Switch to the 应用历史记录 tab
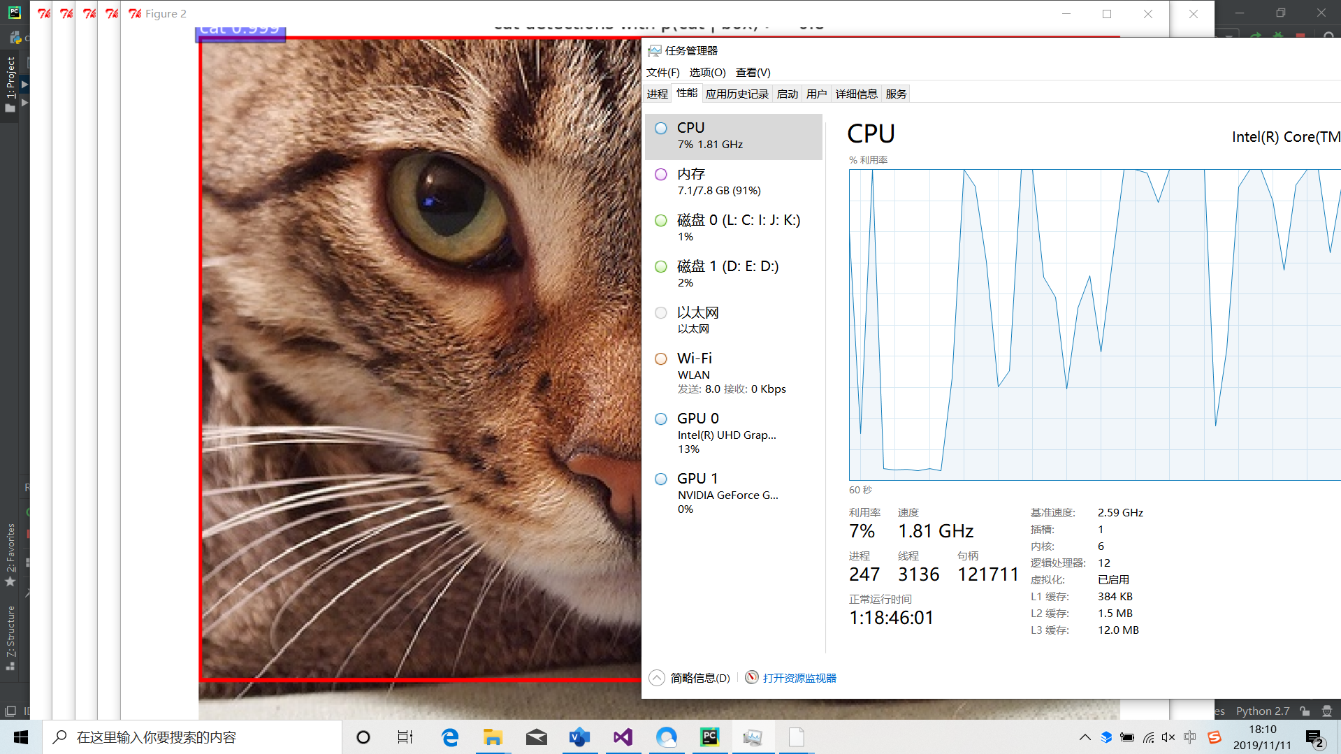This screenshot has width=1341, height=754. point(737,94)
